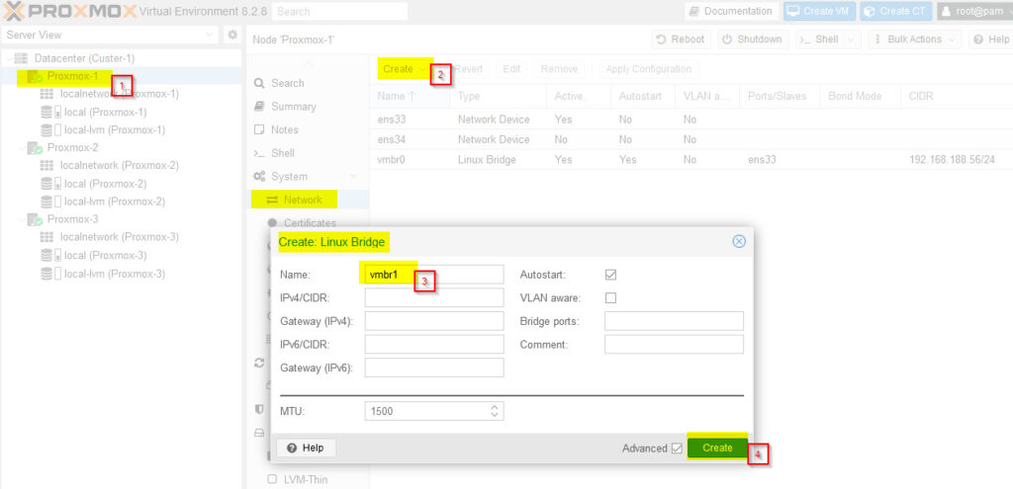Viewport: 1013px width, 489px height.
Task: Sort by the Type column header
Action: coord(498,96)
